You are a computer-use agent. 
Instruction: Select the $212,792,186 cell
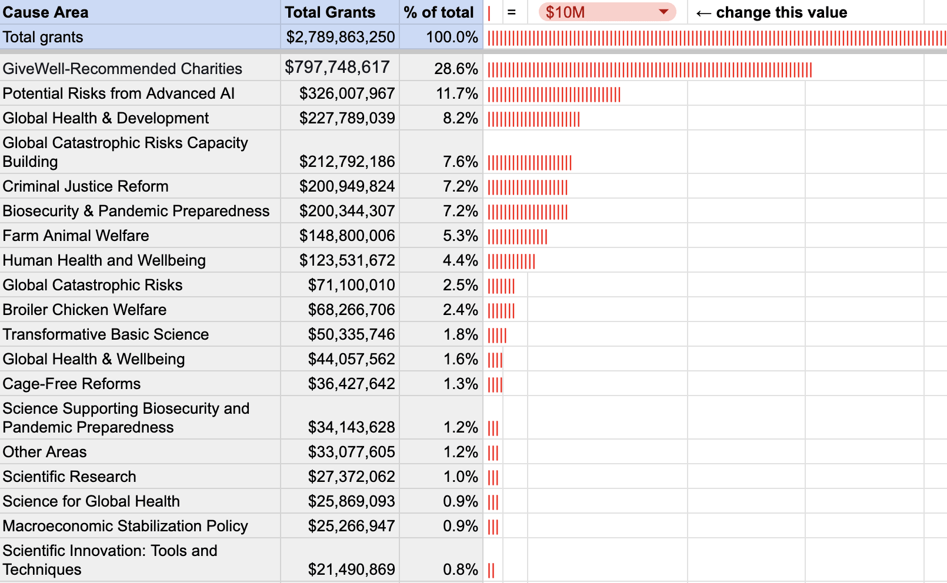[x=340, y=152]
